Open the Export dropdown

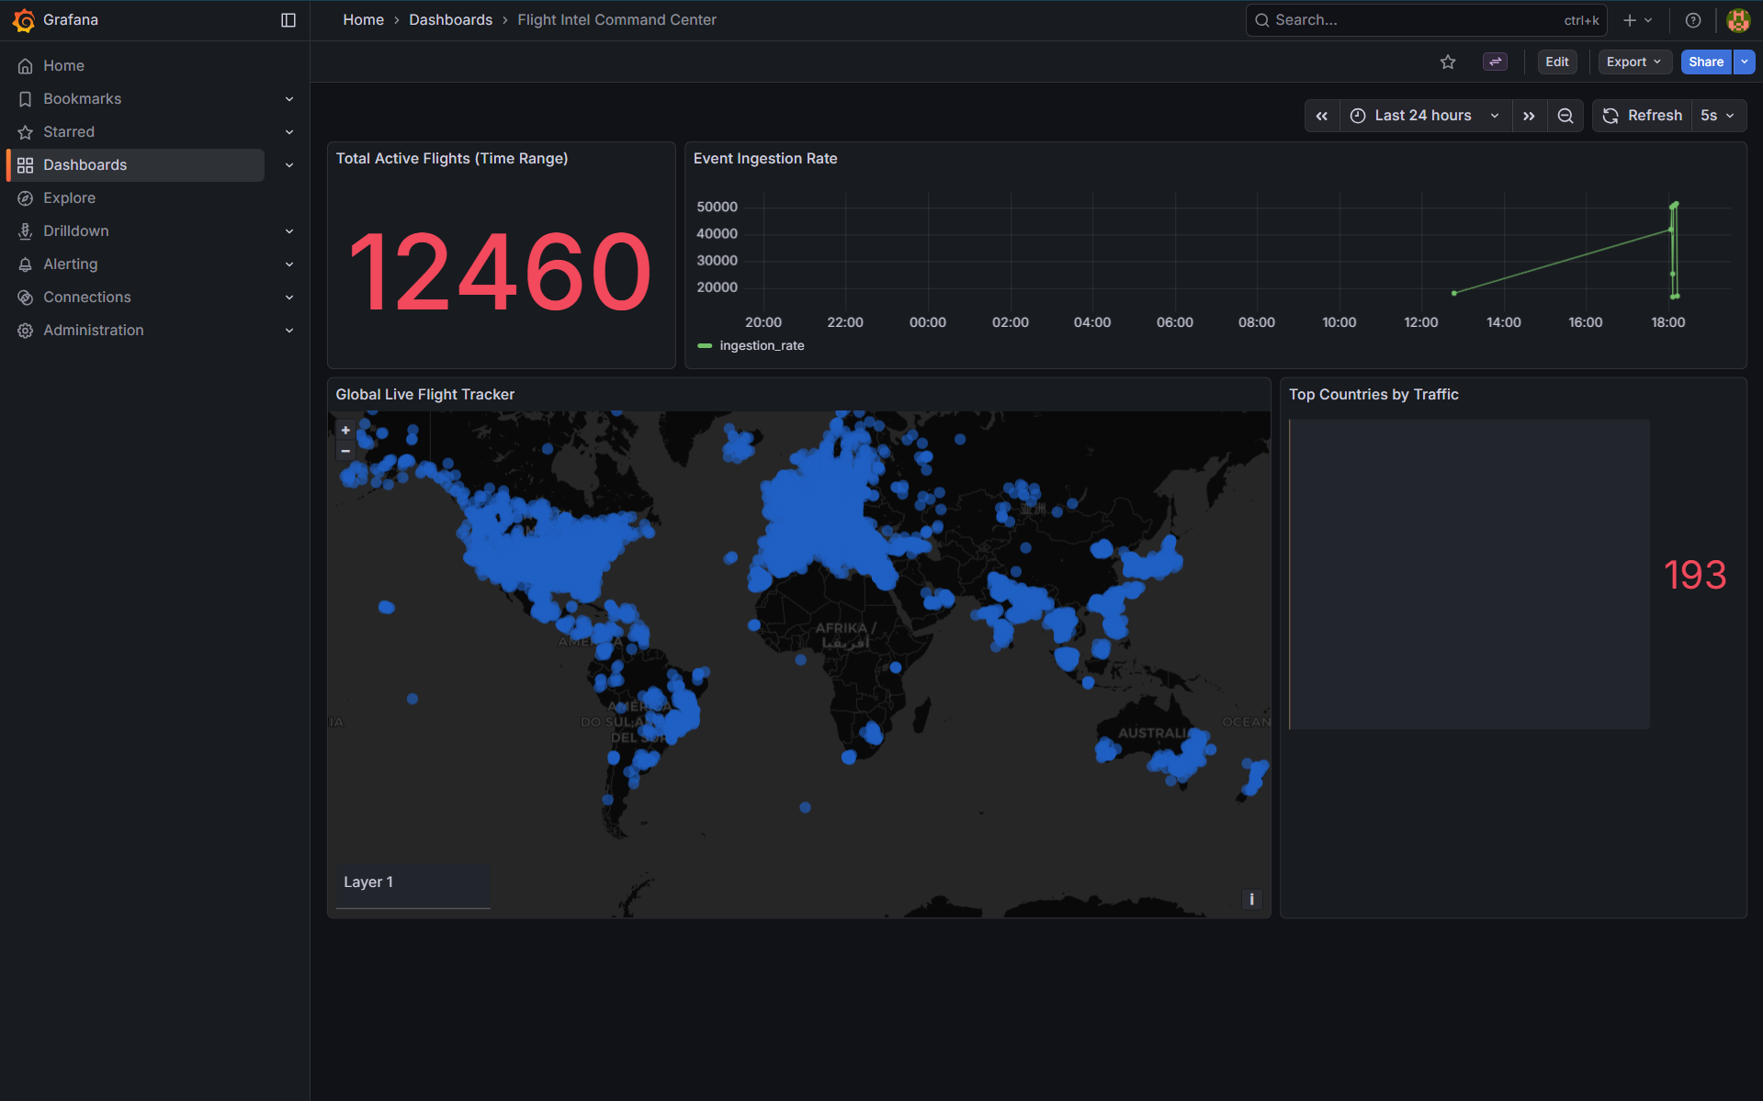coord(1634,62)
